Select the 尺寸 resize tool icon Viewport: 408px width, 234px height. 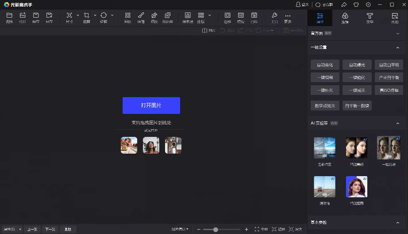pyautogui.click(x=69, y=15)
